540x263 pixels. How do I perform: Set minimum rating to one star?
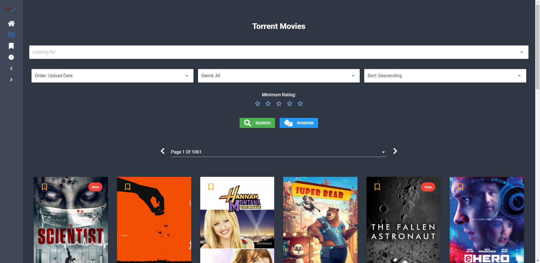coord(257,104)
